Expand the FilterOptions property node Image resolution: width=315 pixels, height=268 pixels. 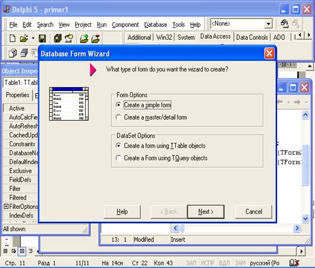click(6, 206)
